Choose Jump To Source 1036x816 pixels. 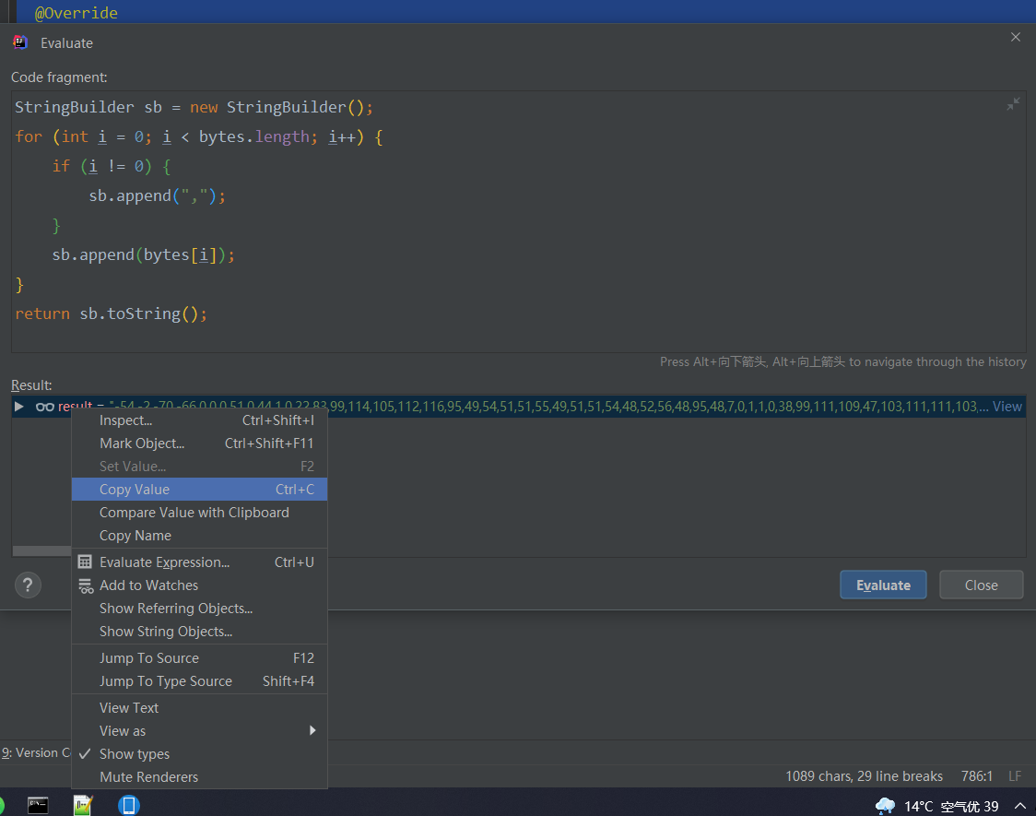pos(199,658)
